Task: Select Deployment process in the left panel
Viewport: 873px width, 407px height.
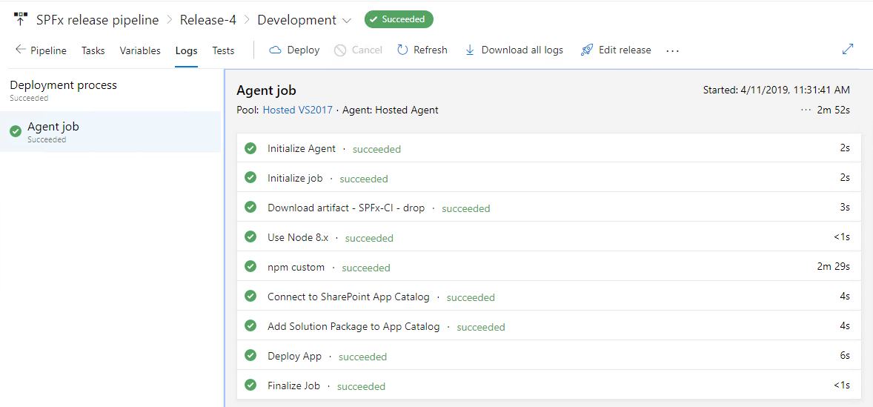Action: coord(63,85)
